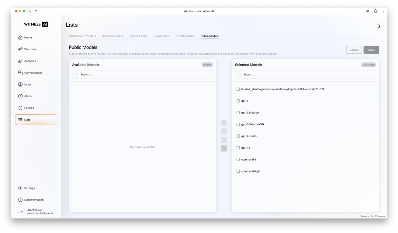Tick the gpt-4o checkbox
The width and height of the screenshot is (398, 233).
(238, 148)
